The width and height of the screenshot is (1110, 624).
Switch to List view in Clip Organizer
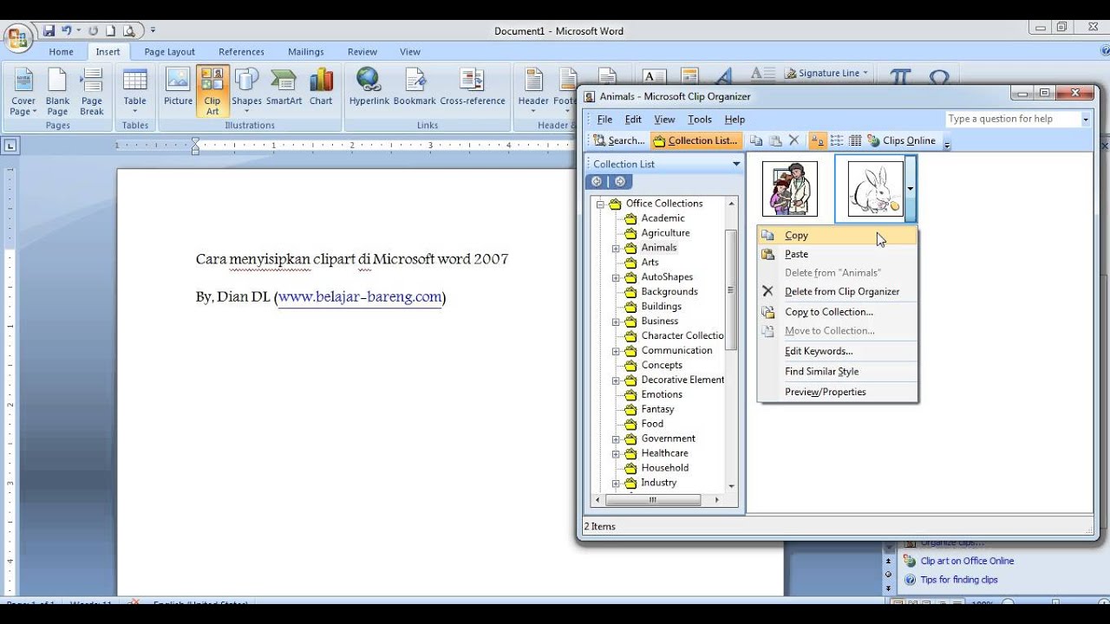coord(837,140)
